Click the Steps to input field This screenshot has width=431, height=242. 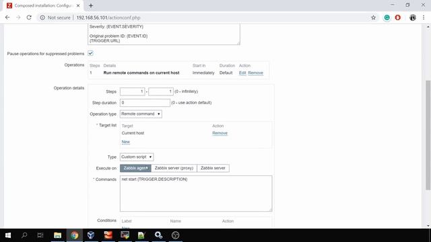[x=161, y=91]
